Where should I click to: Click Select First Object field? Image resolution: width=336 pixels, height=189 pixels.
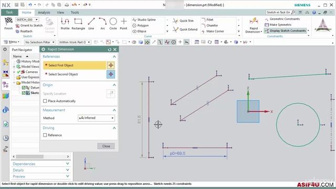[x=75, y=65]
